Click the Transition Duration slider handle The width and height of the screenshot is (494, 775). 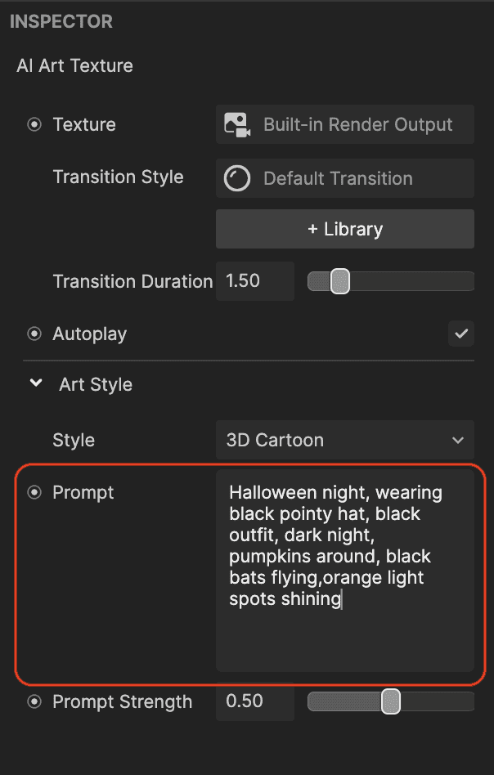tap(339, 281)
